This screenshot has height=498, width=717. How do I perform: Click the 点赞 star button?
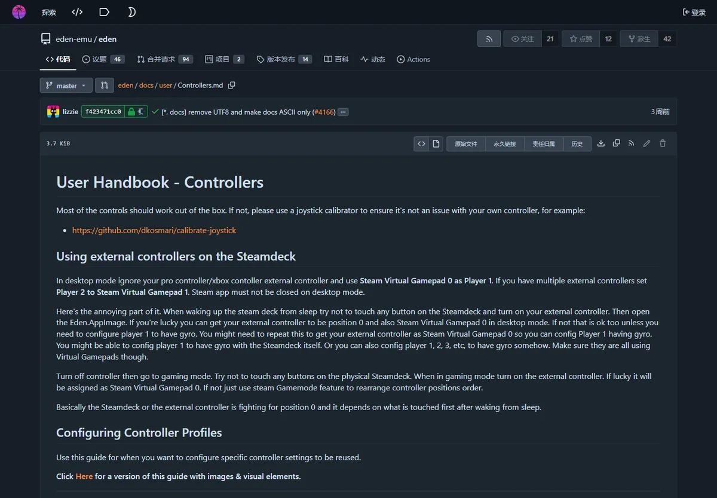pos(581,39)
